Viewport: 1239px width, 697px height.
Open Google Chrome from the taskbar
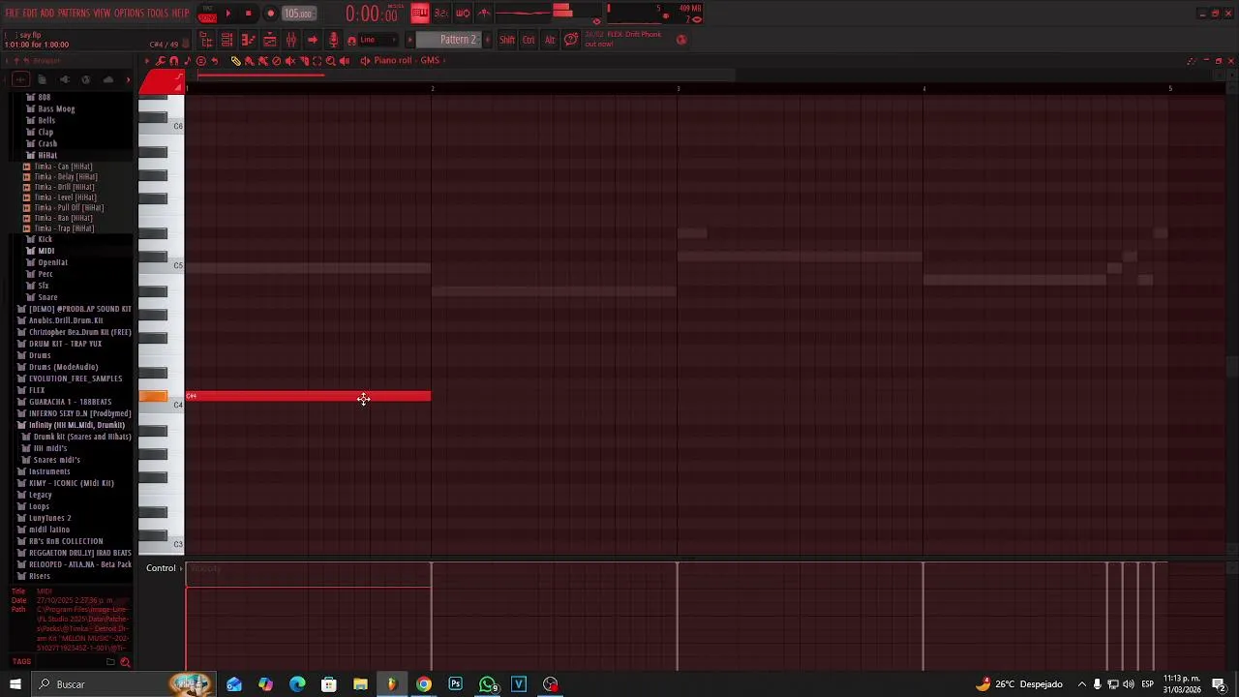pos(424,684)
